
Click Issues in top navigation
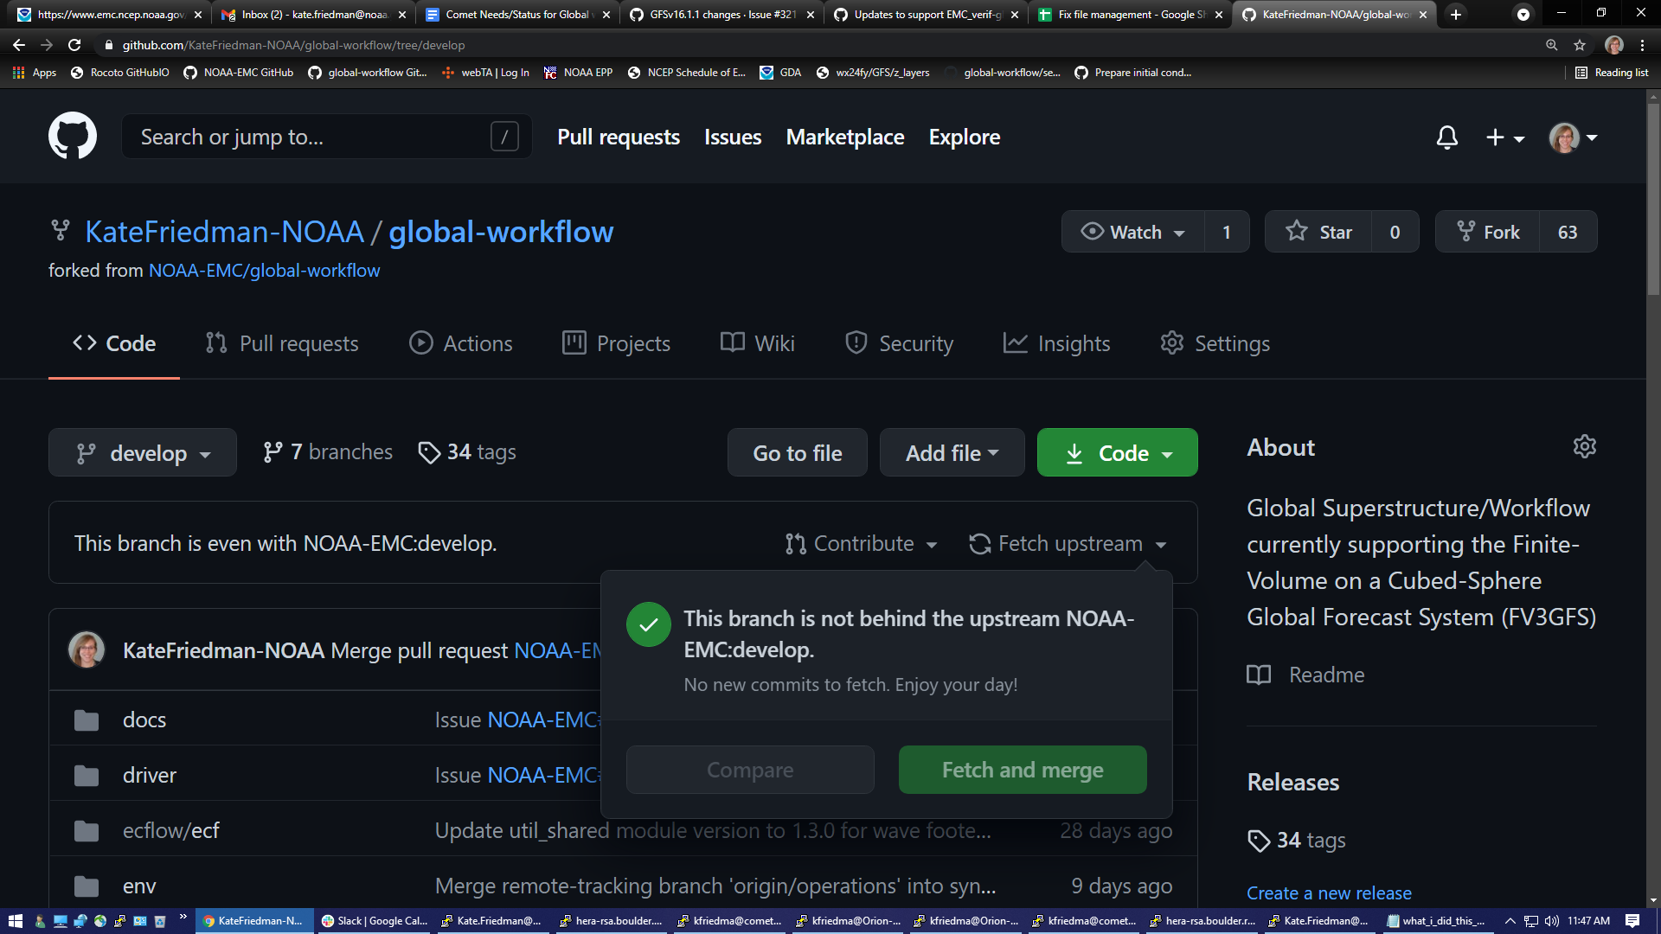pyautogui.click(x=733, y=137)
